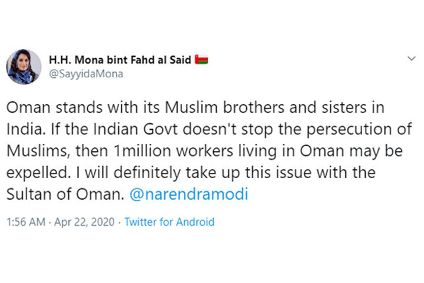Viewport: 424px width, 283px height.
Task: Click the 1:56 AM timestamp
Action: [24, 222]
